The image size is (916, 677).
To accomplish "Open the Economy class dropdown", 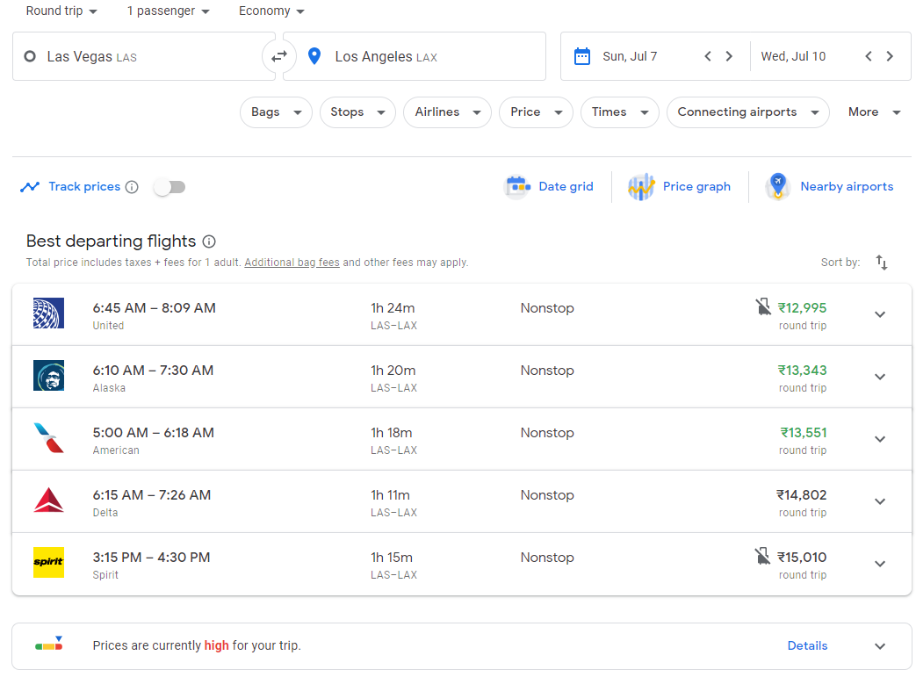I will coord(270,11).
